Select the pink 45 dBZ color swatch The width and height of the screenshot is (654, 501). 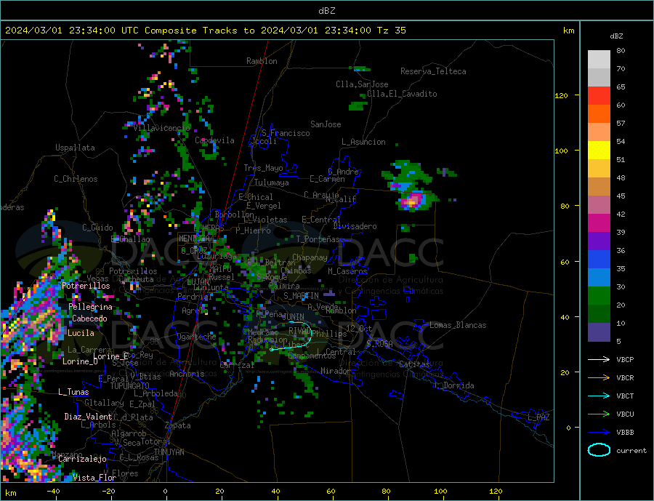(599, 204)
